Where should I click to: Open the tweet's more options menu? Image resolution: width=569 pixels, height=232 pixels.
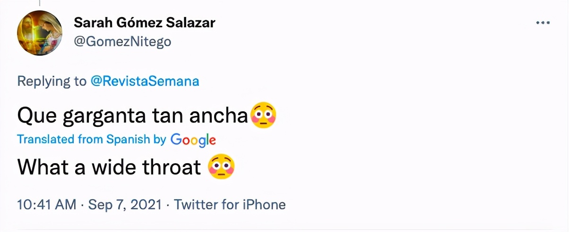543,23
